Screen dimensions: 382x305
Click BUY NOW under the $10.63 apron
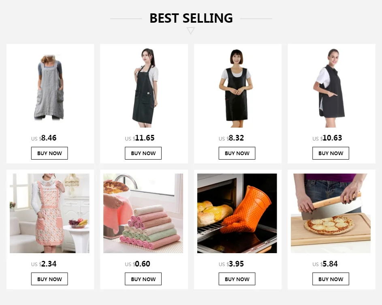click(331, 153)
